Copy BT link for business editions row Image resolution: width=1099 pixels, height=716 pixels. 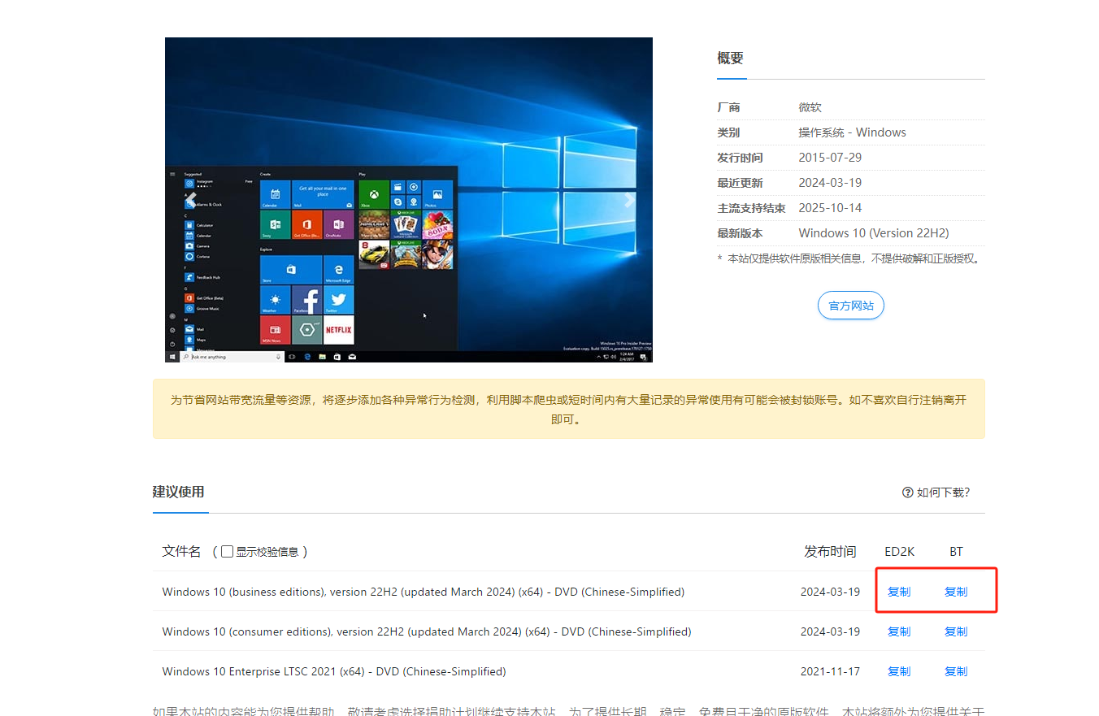tap(956, 592)
